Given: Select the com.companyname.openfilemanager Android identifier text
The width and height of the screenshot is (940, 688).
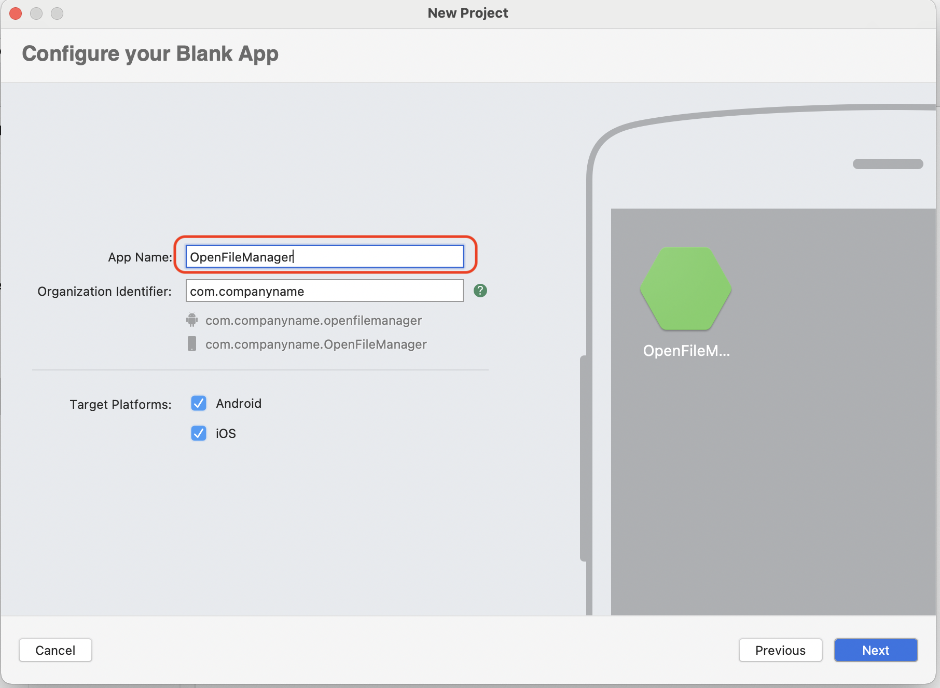Looking at the screenshot, I should (313, 321).
